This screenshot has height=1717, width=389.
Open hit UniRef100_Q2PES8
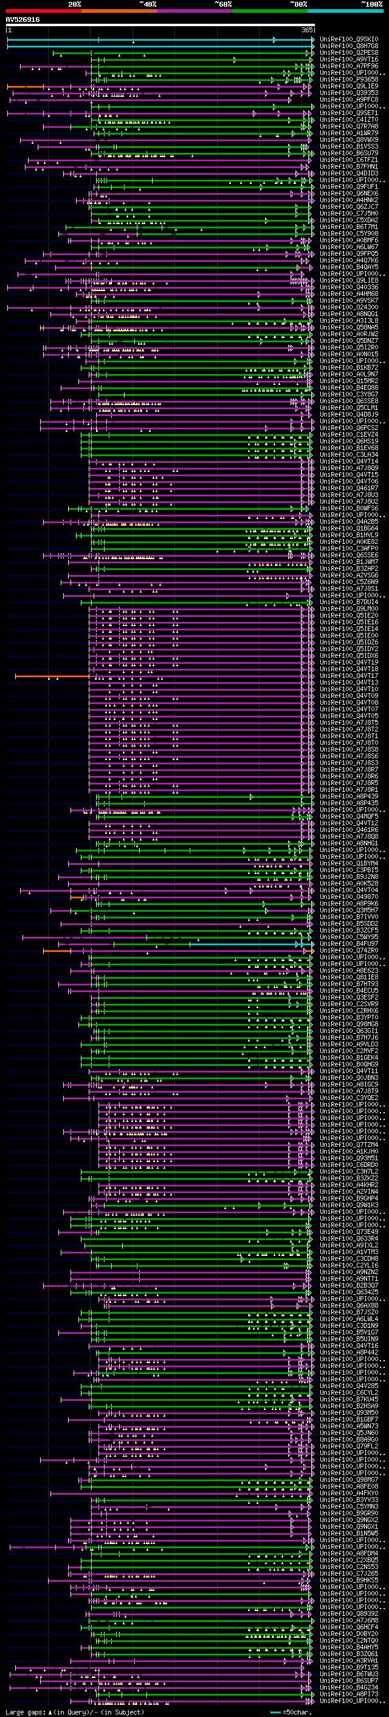point(349,52)
